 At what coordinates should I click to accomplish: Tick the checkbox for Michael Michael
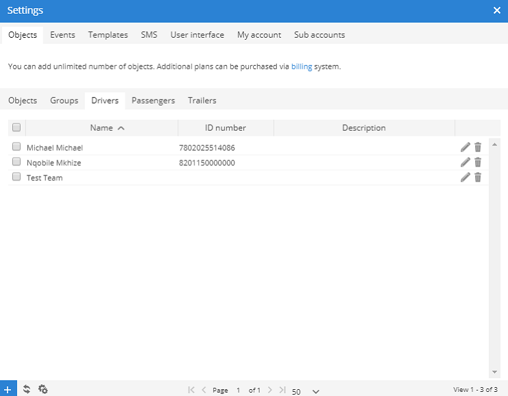16,147
